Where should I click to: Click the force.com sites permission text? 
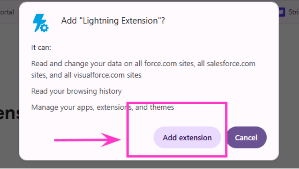coord(169,64)
